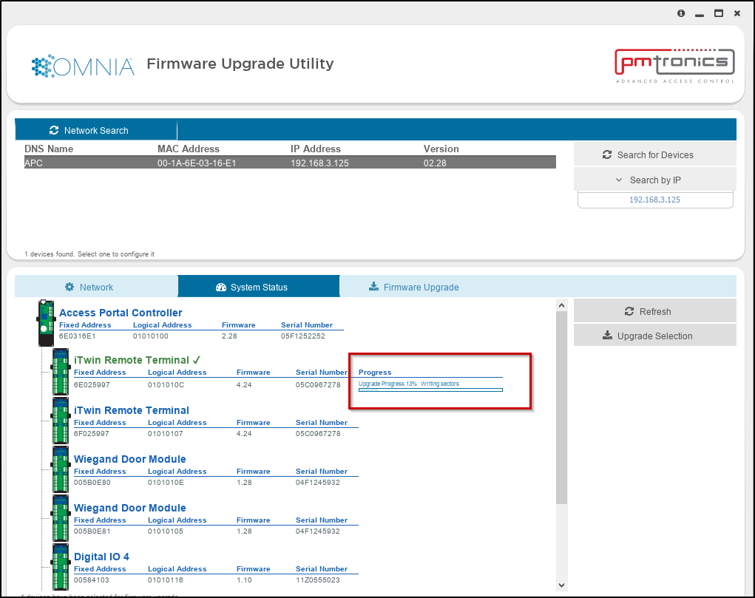
Task: Click the gauge icon on System Status tab
Action: (221, 288)
